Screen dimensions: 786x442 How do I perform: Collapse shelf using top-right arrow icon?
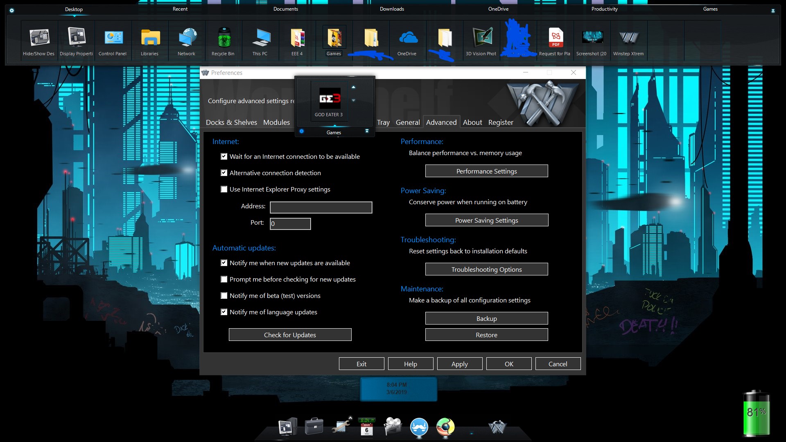[x=773, y=11]
